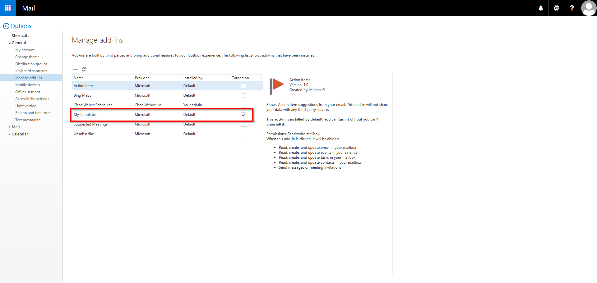597x283 pixels.
Task: Open Accessibility settings
Action: click(x=32, y=98)
